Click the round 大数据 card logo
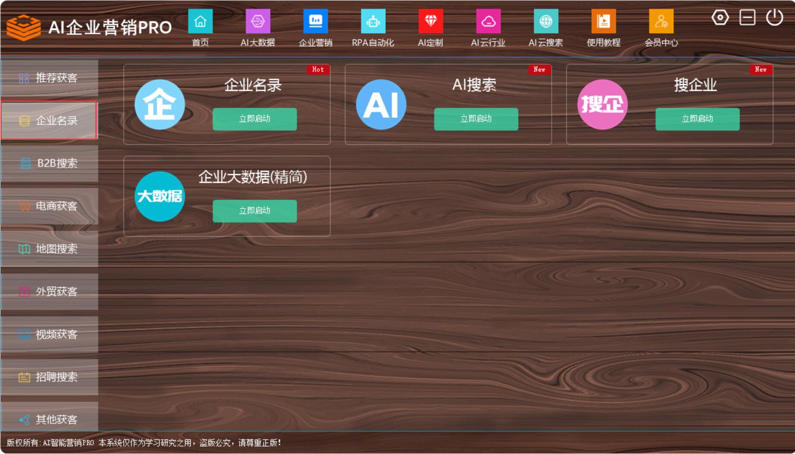This screenshot has width=795, height=454. 160,196
